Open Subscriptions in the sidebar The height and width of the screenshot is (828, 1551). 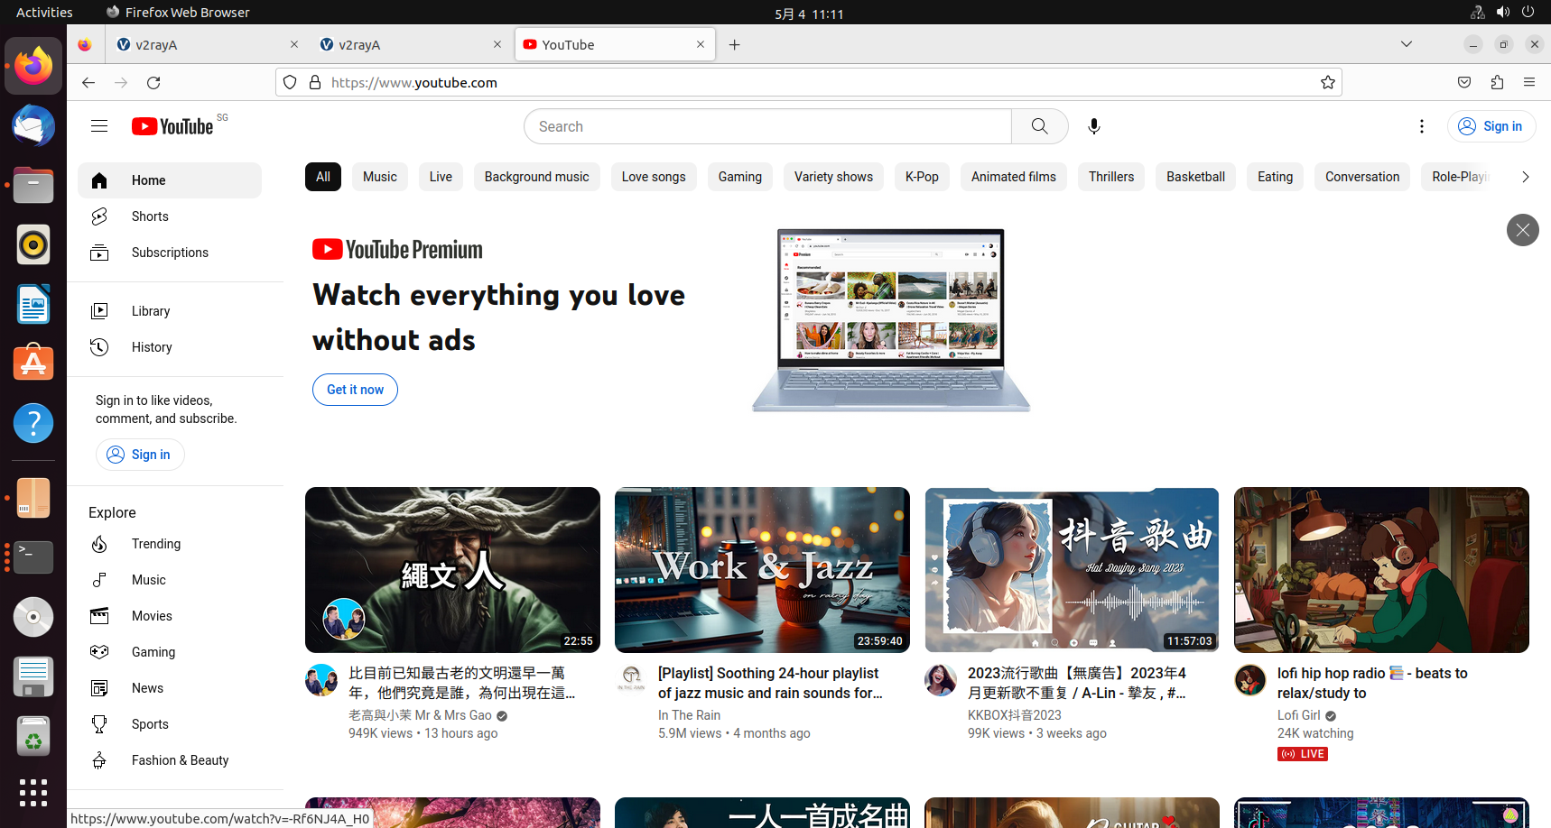click(x=170, y=253)
